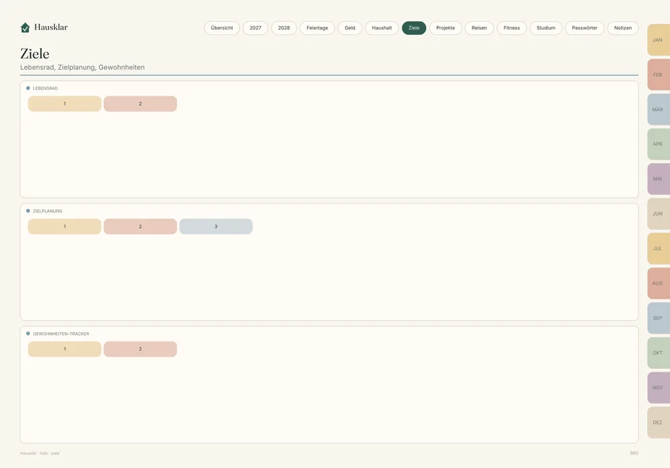Jump to the FEB month tab
The width and height of the screenshot is (670, 468).
point(659,75)
